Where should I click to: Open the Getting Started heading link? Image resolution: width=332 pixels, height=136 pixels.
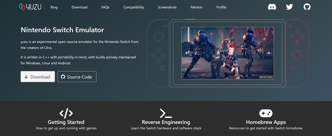(66, 122)
